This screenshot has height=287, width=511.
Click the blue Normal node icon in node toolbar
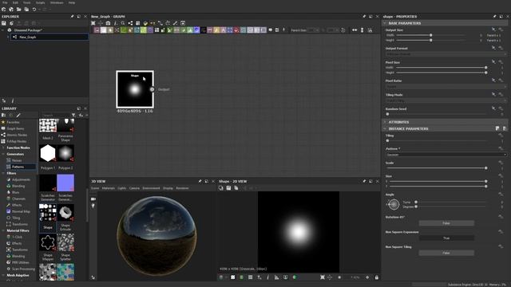click(x=197, y=30)
